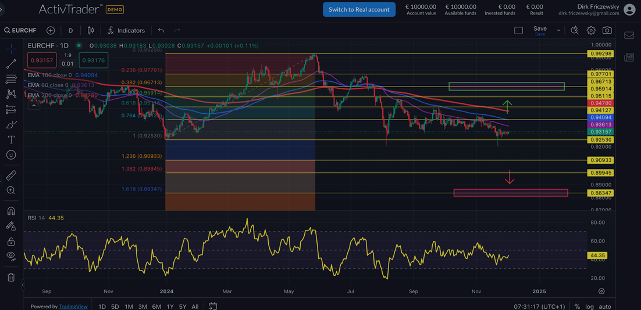Image resolution: width=641 pixels, height=310 pixels.
Task: Open the ruler measure tool
Action: [x=11, y=175]
